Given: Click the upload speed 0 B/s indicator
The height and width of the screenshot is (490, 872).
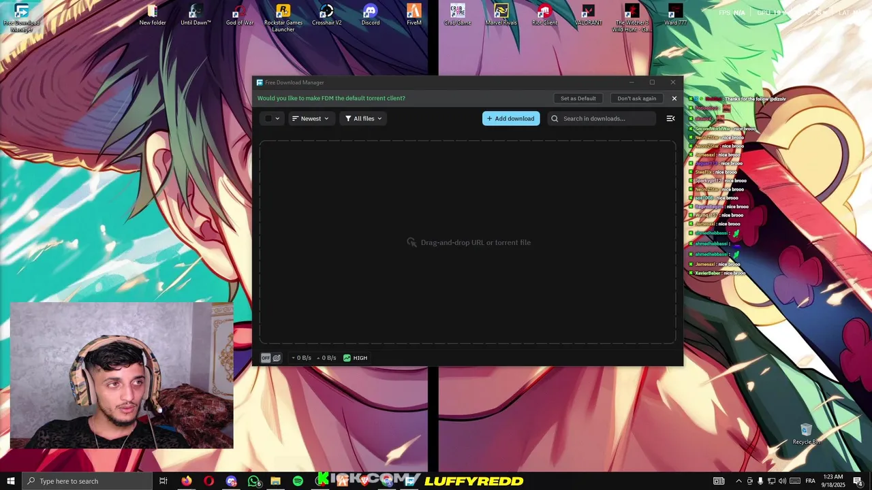Looking at the screenshot, I should (x=326, y=358).
